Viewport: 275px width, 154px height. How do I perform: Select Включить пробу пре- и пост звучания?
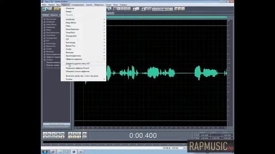click(x=83, y=76)
